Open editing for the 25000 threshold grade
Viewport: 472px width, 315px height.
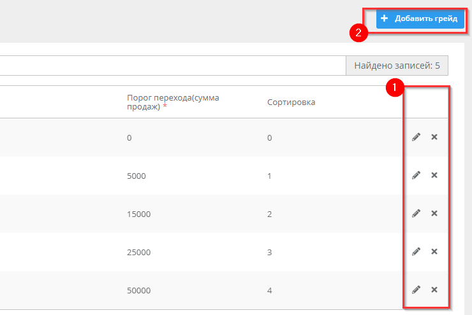(x=416, y=251)
